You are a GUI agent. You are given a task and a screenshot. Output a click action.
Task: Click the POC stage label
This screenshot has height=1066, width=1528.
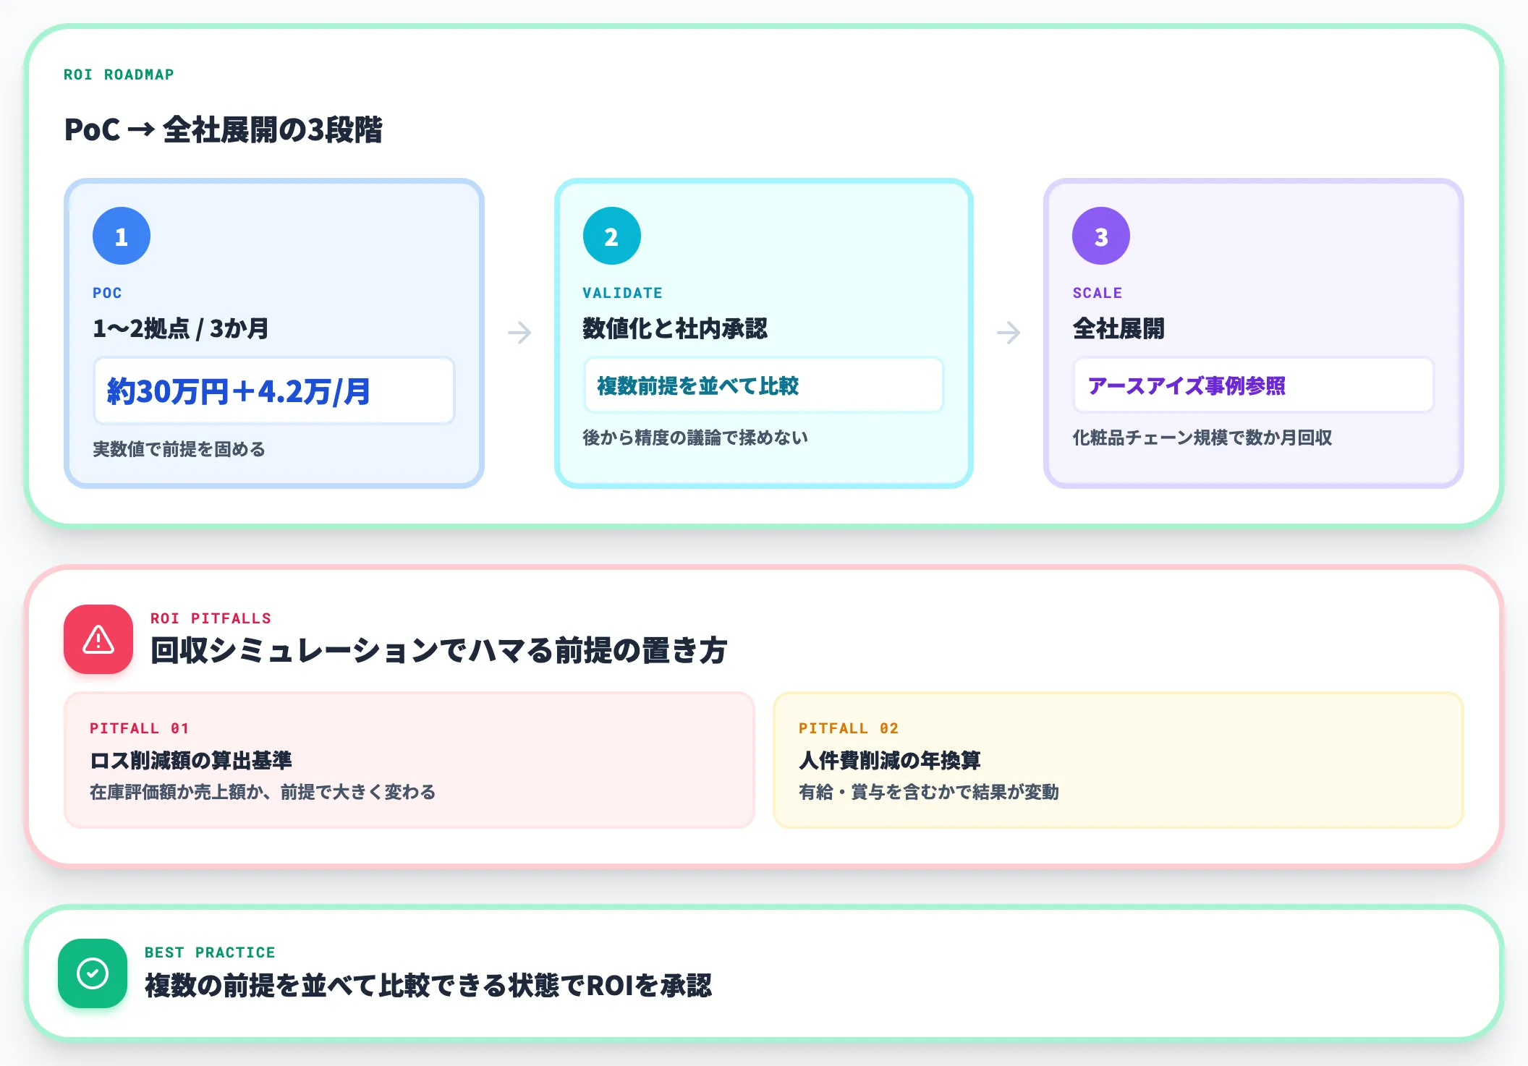107,293
